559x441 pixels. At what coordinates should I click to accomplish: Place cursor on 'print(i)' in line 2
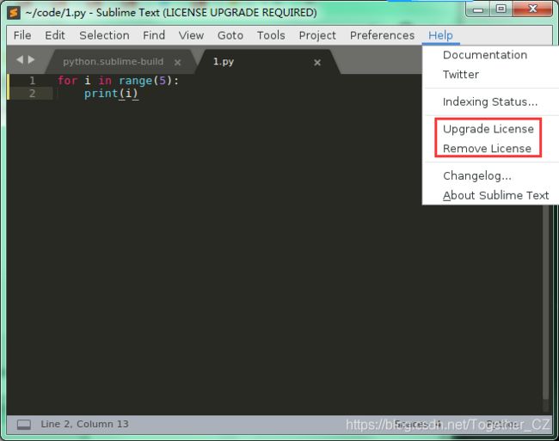tap(111, 94)
